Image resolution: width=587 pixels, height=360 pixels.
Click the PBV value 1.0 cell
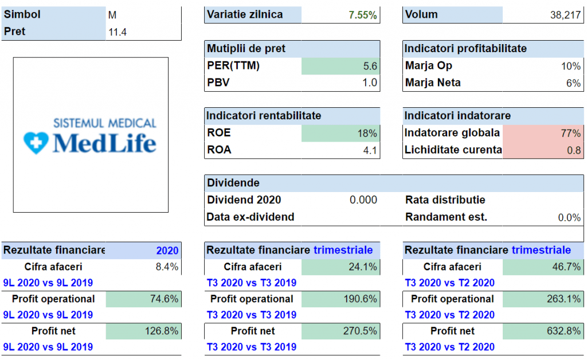(x=341, y=83)
